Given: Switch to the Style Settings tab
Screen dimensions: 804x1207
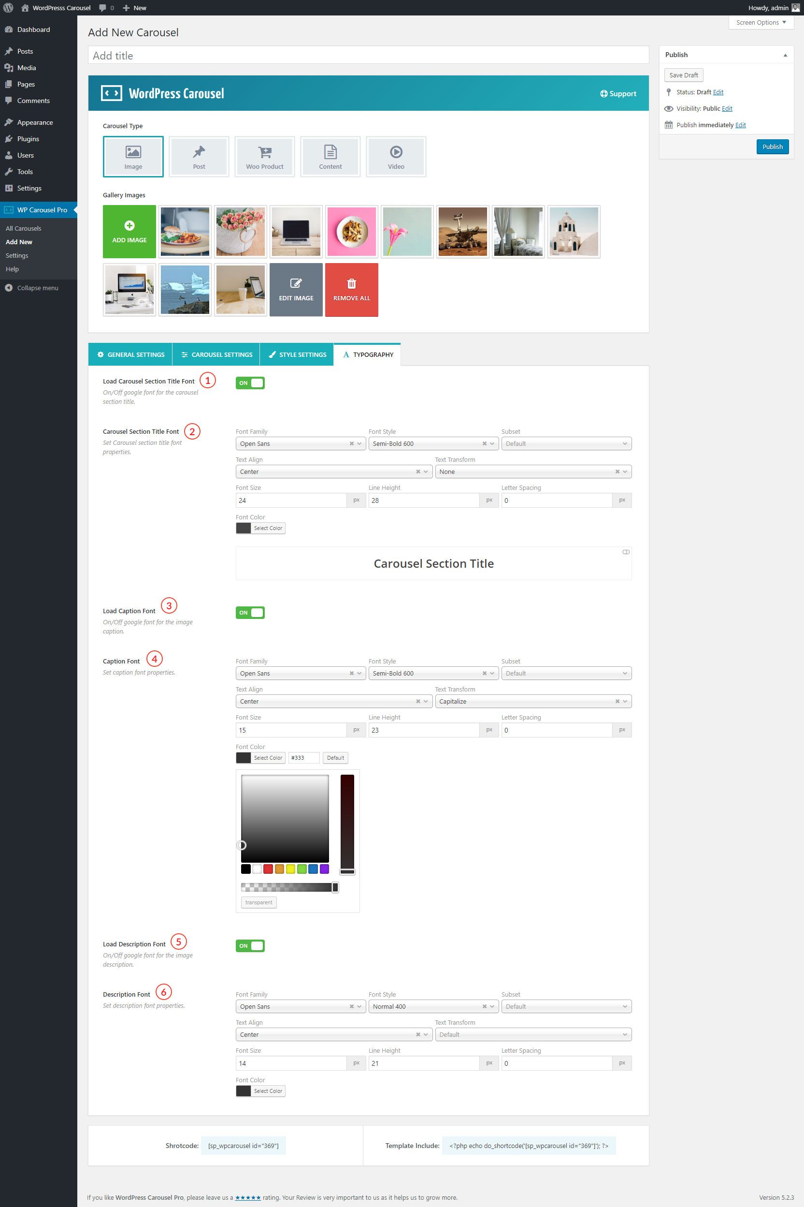Looking at the screenshot, I should 297,354.
